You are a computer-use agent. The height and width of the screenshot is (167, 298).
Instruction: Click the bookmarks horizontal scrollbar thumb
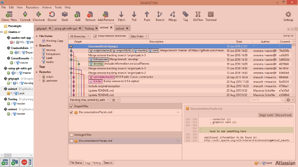8,155
